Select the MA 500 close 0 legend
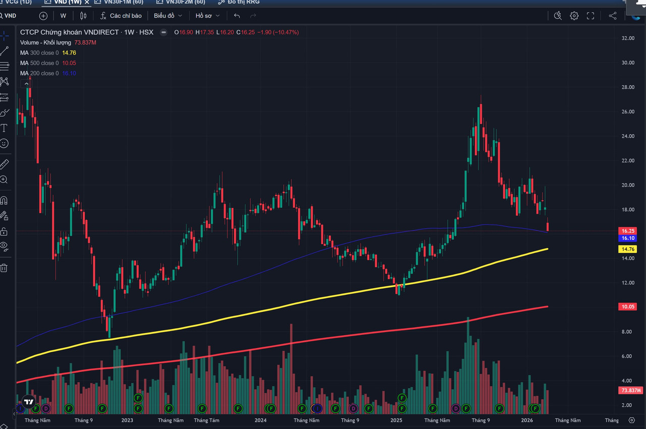Image resolution: width=646 pixels, height=429 pixels. point(39,63)
